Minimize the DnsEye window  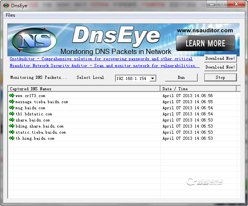click(x=212, y=4)
